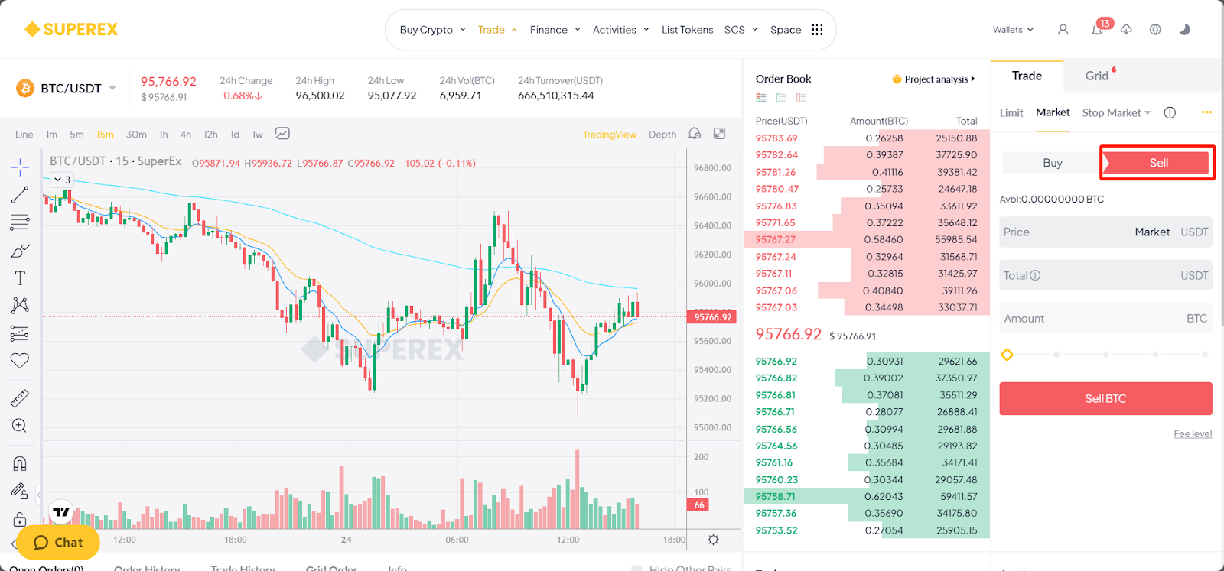The width and height of the screenshot is (1224, 571).
Task: Select the Buy side toggle
Action: (x=1052, y=163)
